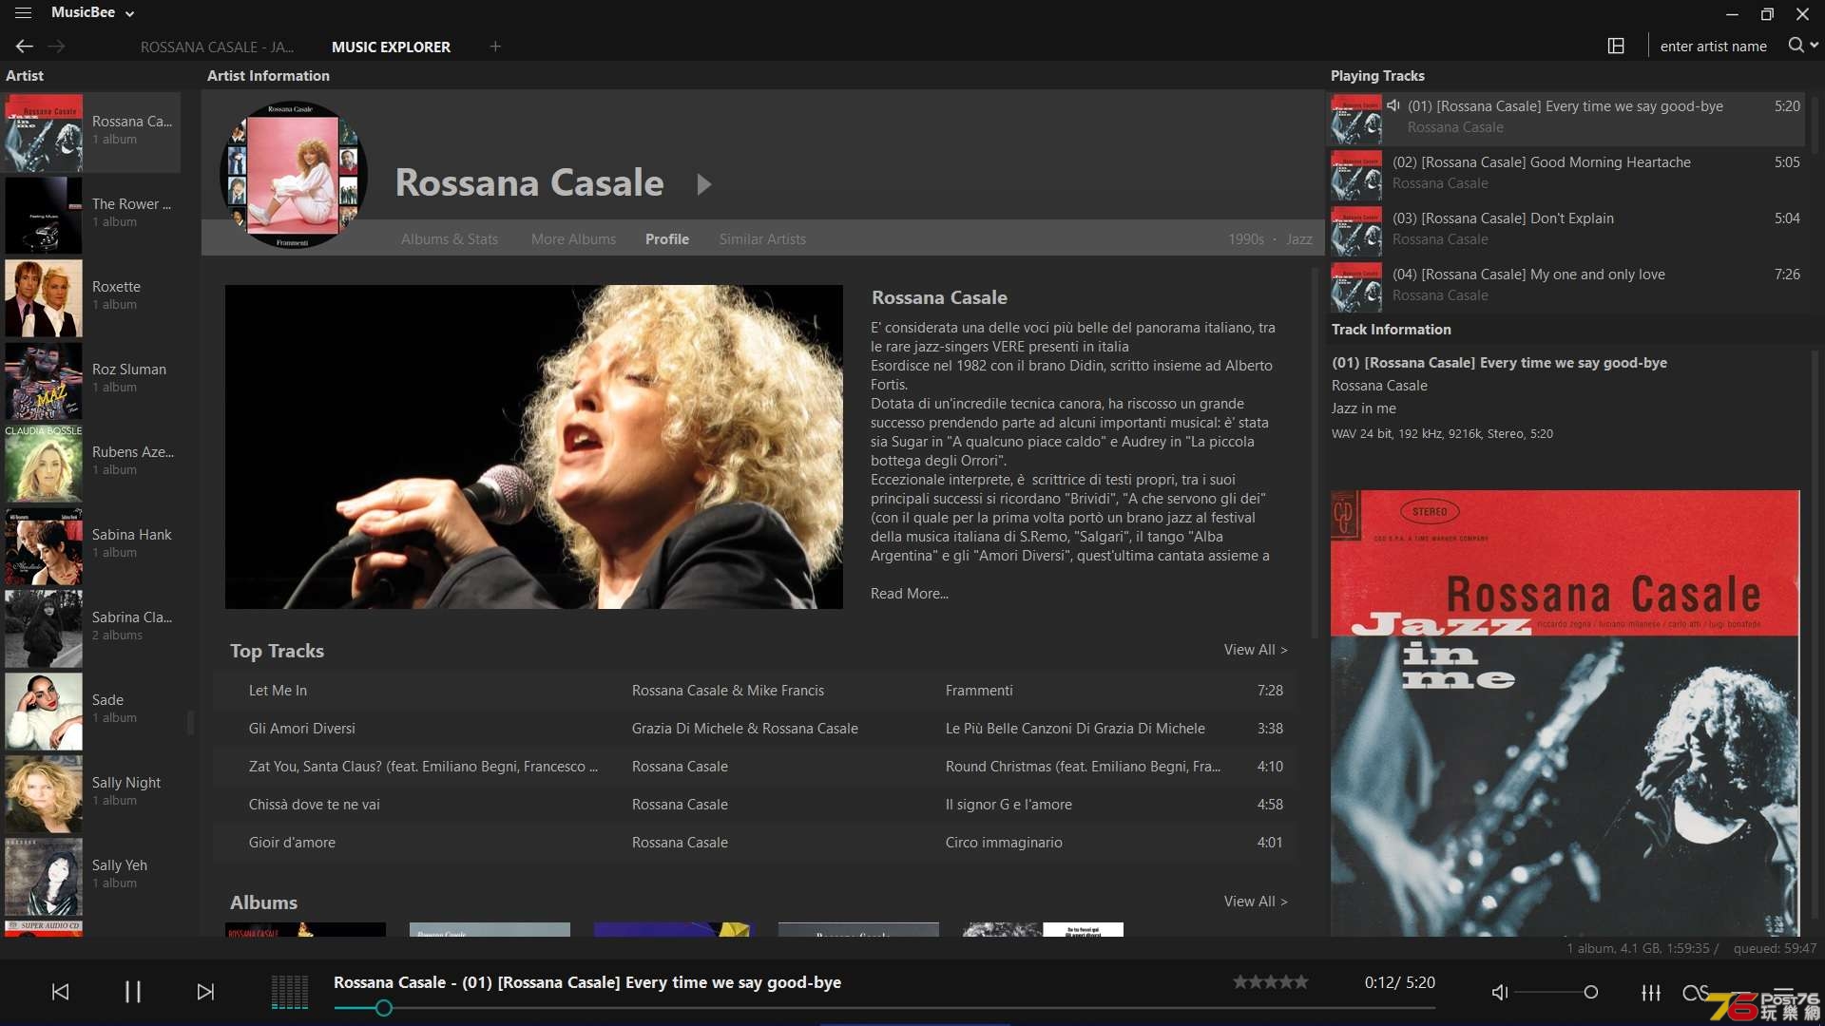Click the Rossana Casale singing photo
Screen dimensions: 1825x1026
tap(533, 446)
